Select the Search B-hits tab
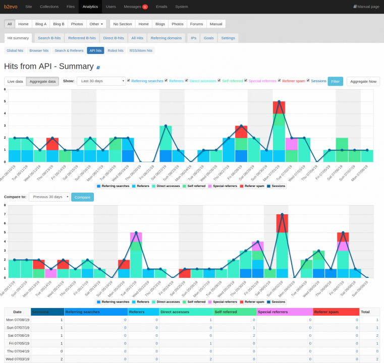 49,38
